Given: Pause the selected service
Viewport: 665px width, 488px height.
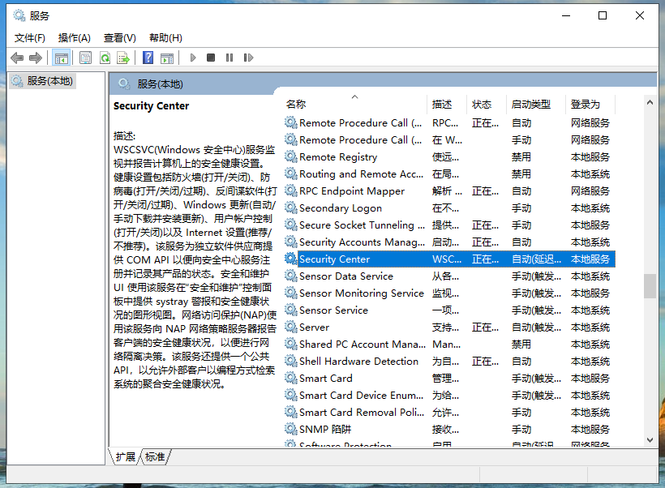Looking at the screenshot, I should pyautogui.click(x=230, y=58).
